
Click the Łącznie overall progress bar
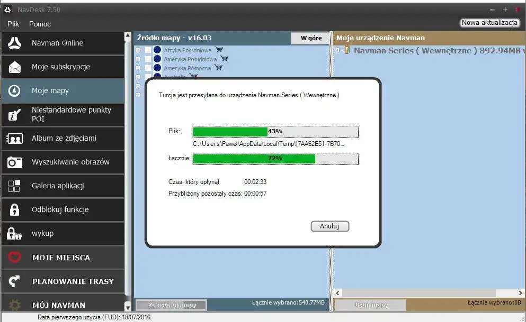pos(275,158)
